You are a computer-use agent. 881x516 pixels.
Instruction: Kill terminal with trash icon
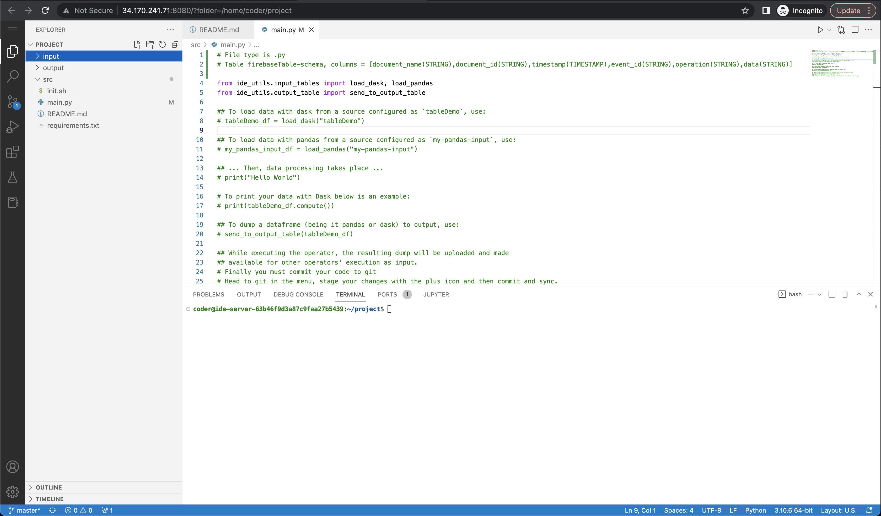(x=845, y=294)
